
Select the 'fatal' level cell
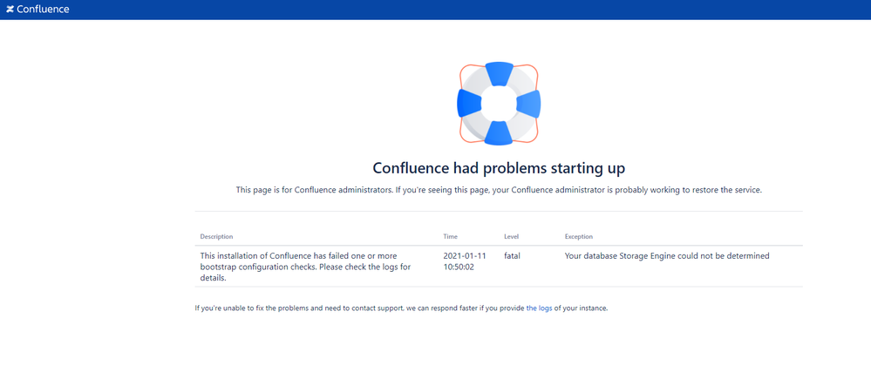pyautogui.click(x=512, y=256)
